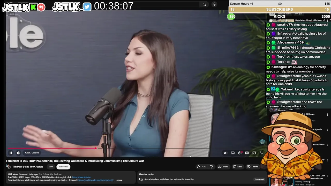
Task: Open three-dot menu for Epstein video
Action: tap(327, 130)
